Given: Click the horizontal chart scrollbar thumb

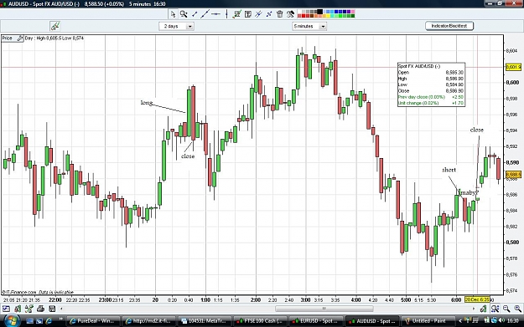Looking at the screenshot, I should (x=324, y=309).
